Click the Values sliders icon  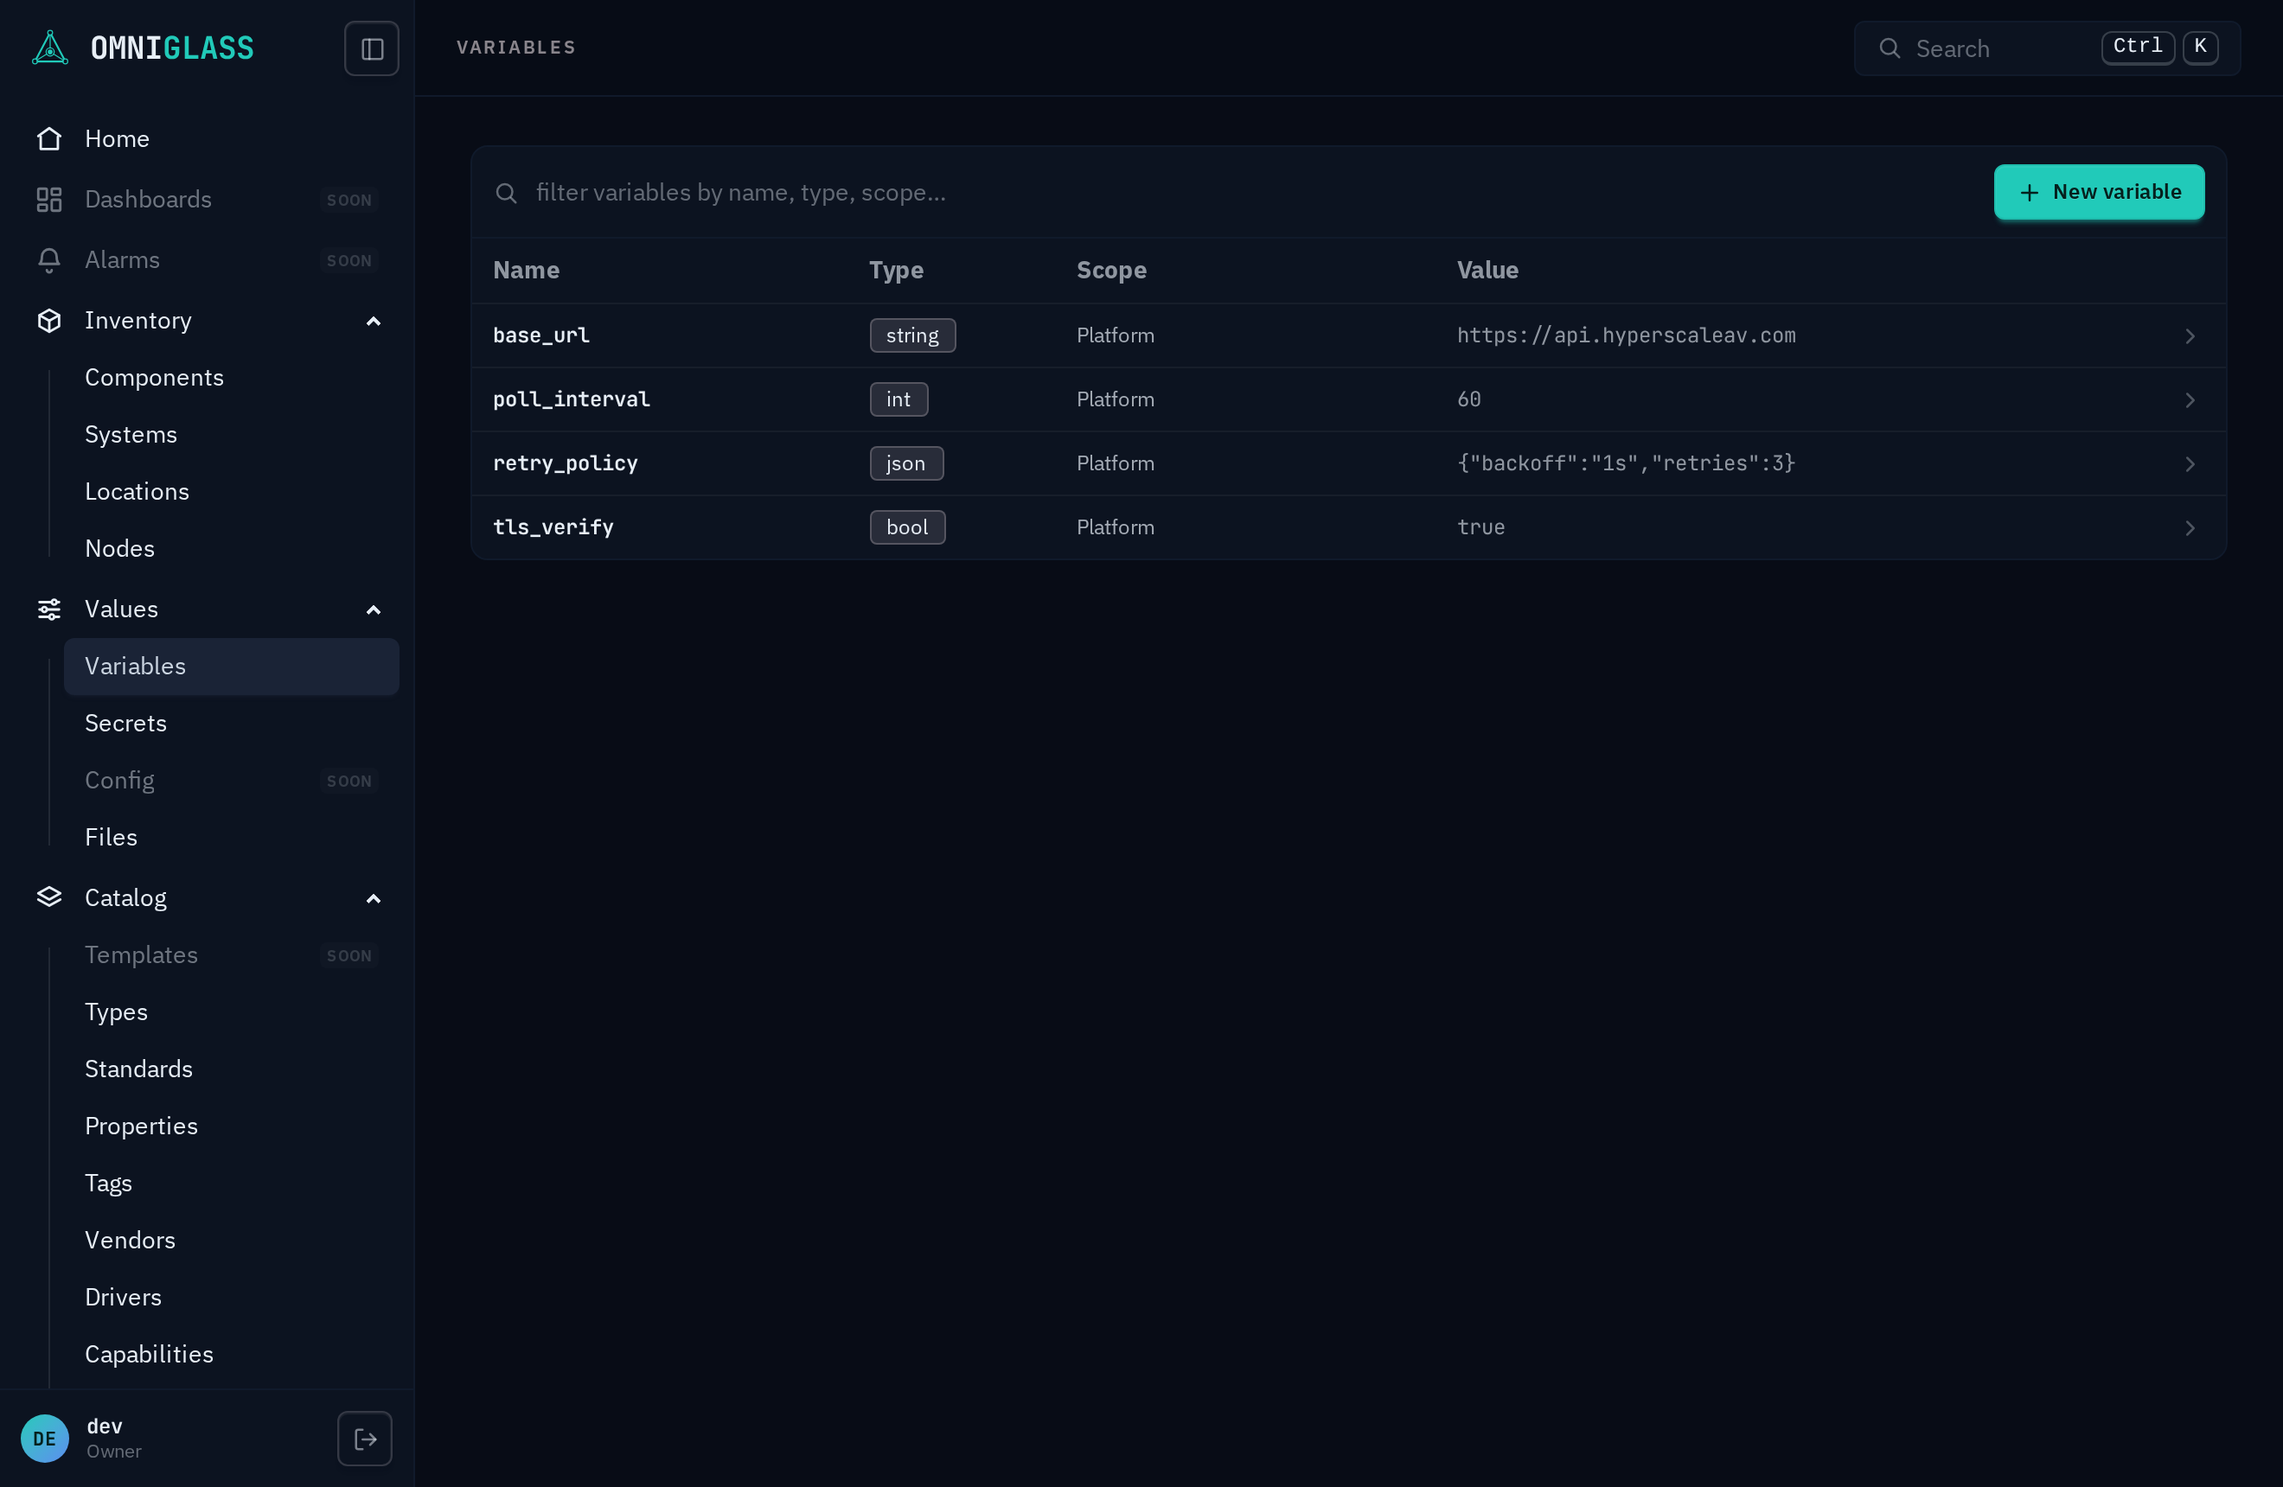pyautogui.click(x=49, y=609)
